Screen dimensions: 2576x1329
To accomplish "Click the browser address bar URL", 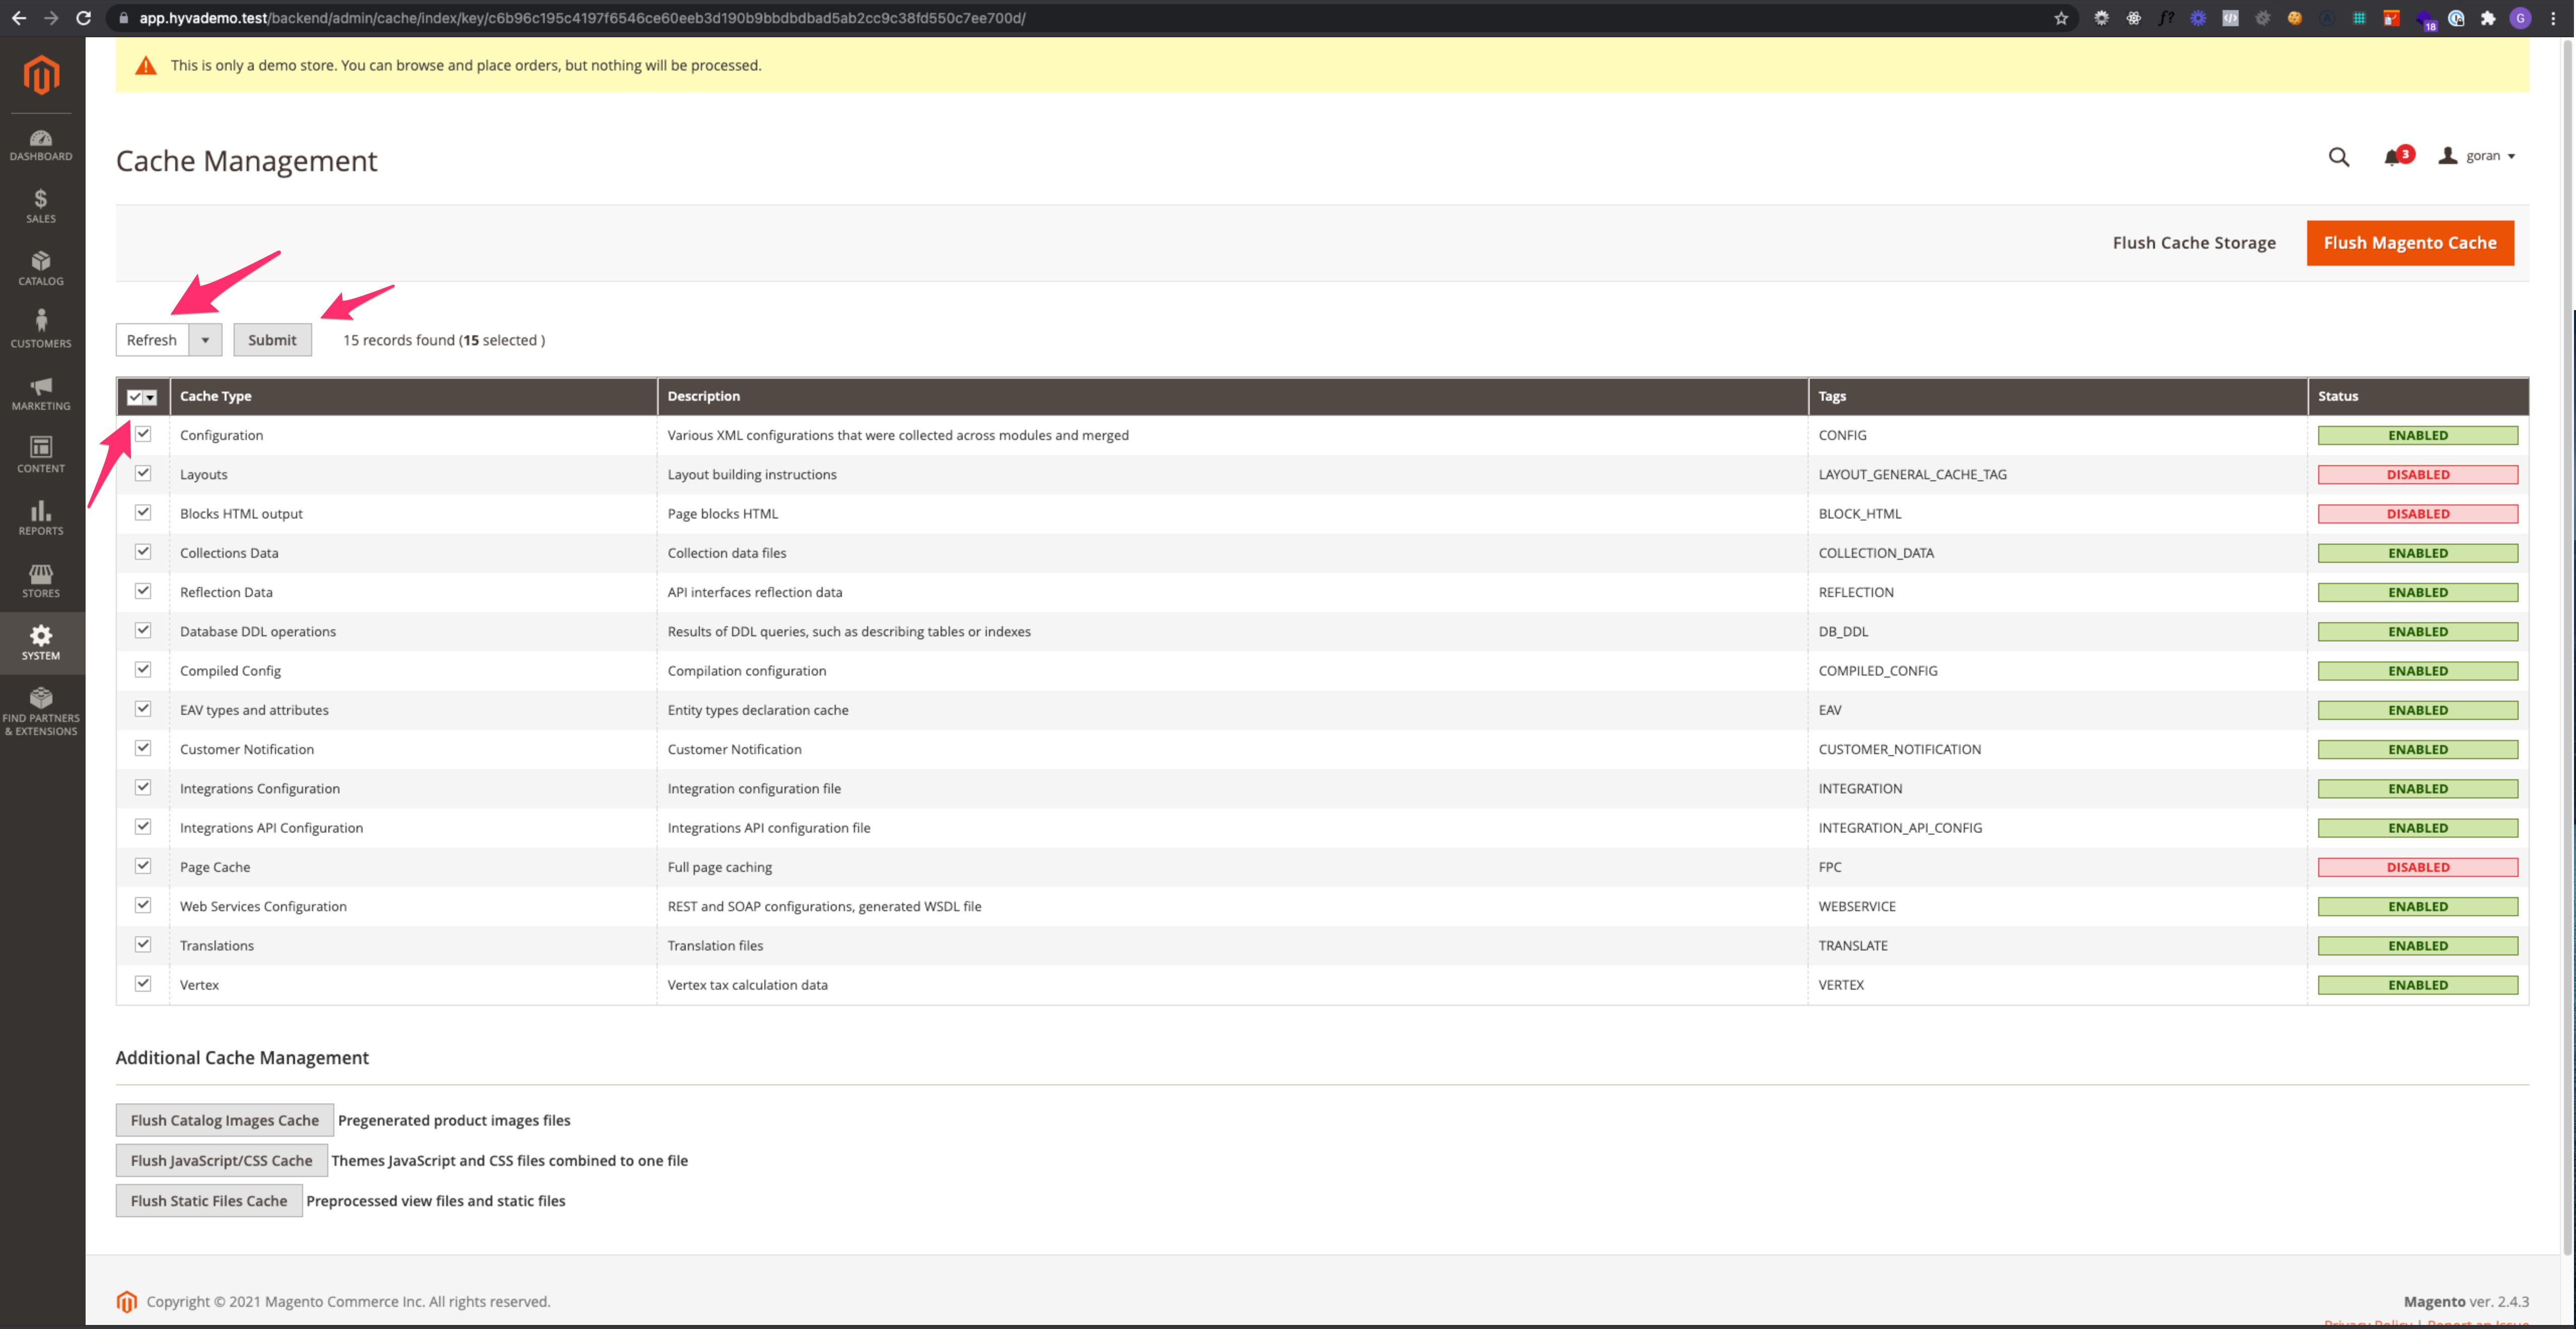I will coord(582,18).
